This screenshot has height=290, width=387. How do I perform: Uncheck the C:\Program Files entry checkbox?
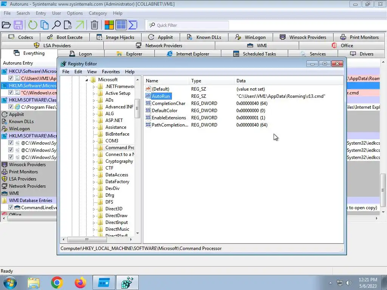click(11, 107)
